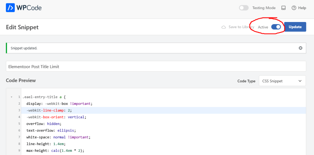Click the 'overflow: hidden;' code line
This screenshot has width=314, height=155.
coord(44,124)
